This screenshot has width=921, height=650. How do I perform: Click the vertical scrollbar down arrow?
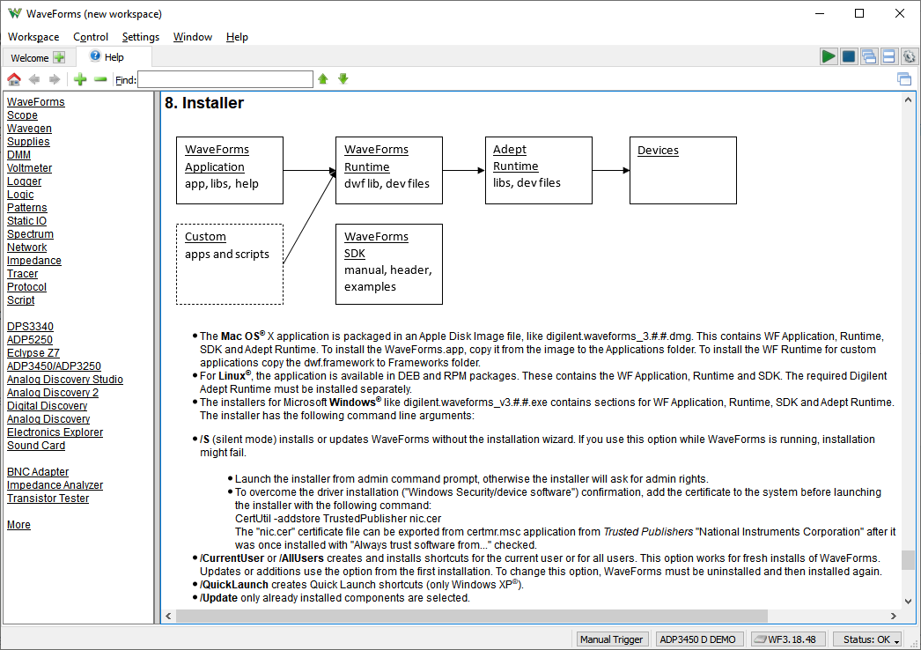908,602
